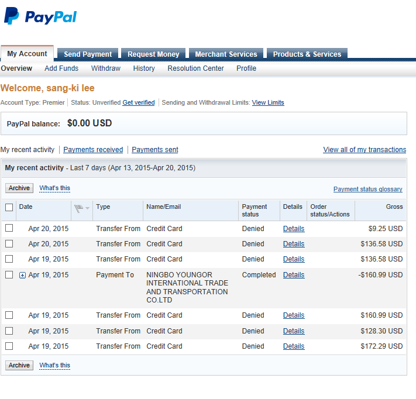
Task: Open the View Limits link
Action: point(268,102)
